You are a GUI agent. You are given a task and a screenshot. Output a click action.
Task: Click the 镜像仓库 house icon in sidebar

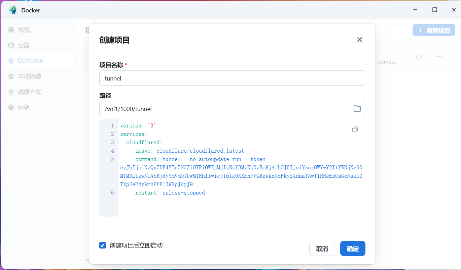click(x=11, y=92)
